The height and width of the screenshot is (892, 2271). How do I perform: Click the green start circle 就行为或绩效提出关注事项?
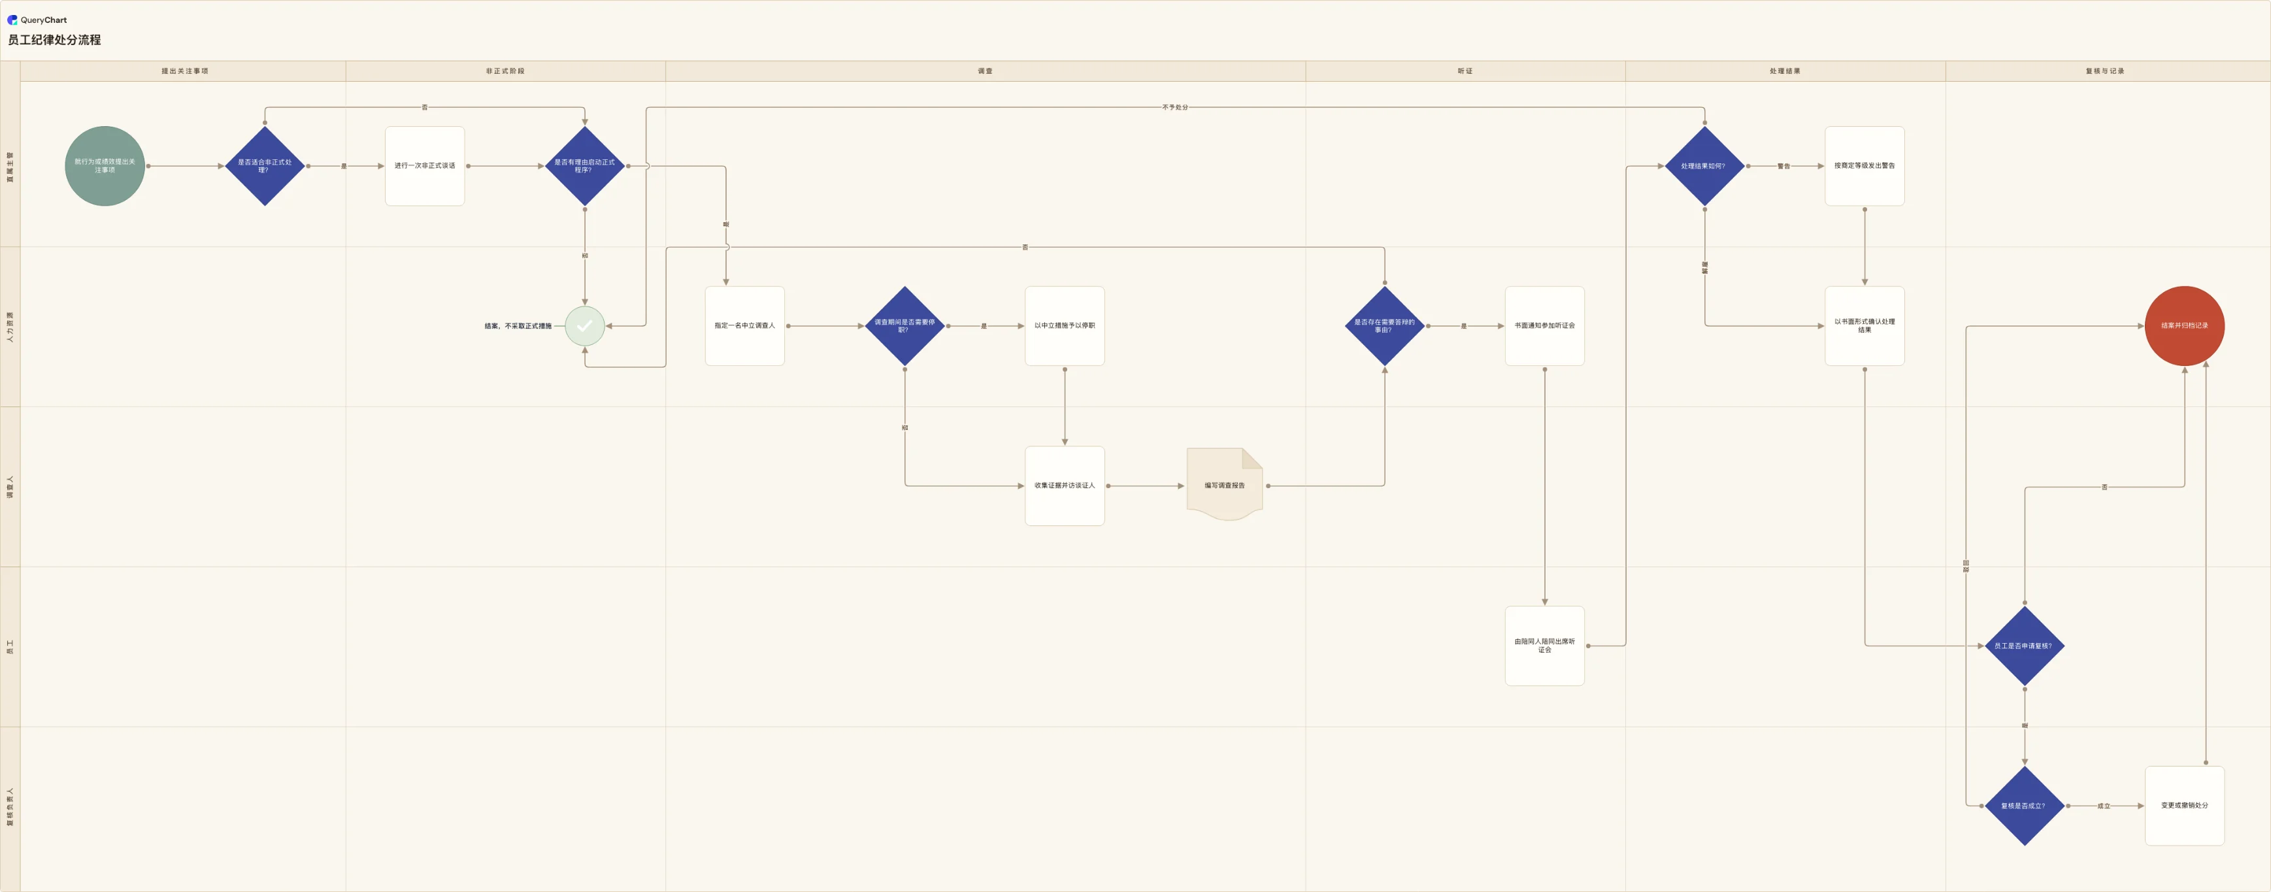(105, 166)
